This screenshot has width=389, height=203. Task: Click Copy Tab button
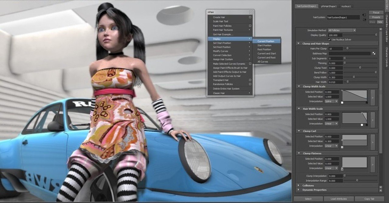click(369, 199)
